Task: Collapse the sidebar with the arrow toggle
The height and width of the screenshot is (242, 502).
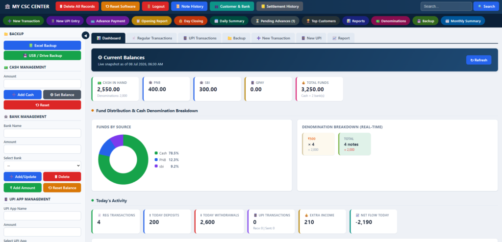Action: click(x=85, y=36)
